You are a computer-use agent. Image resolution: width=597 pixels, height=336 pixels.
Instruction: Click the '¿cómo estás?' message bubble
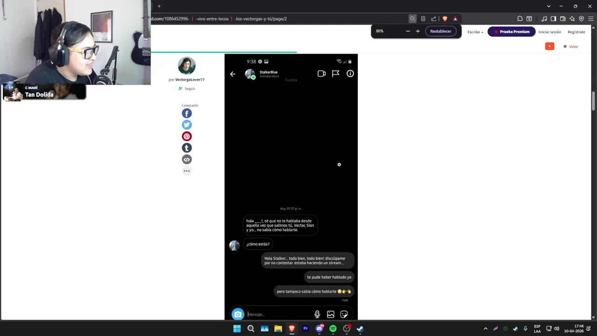pos(258,244)
